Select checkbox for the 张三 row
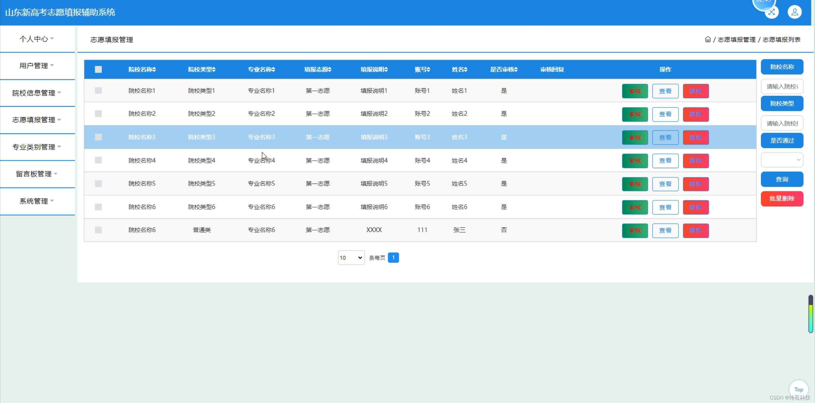This screenshot has width=815, height=403. [x=98, y=230]
